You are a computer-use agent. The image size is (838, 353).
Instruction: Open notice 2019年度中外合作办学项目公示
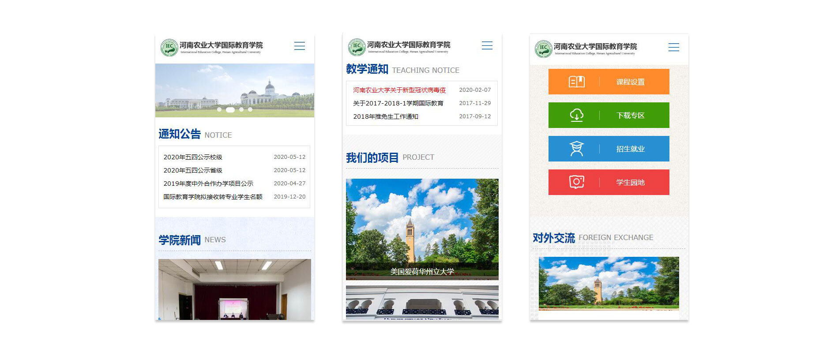[x=208, y=184]
